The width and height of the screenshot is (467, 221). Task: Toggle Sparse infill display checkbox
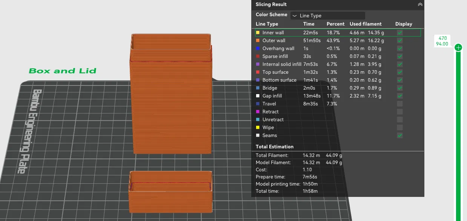coord(400,56)
